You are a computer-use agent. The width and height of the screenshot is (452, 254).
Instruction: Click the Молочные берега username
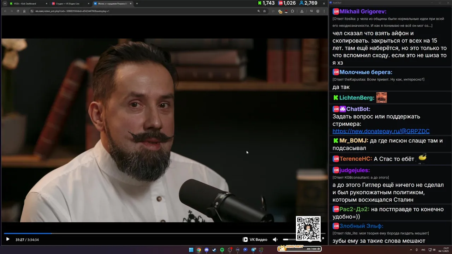(x=366, y=72)
